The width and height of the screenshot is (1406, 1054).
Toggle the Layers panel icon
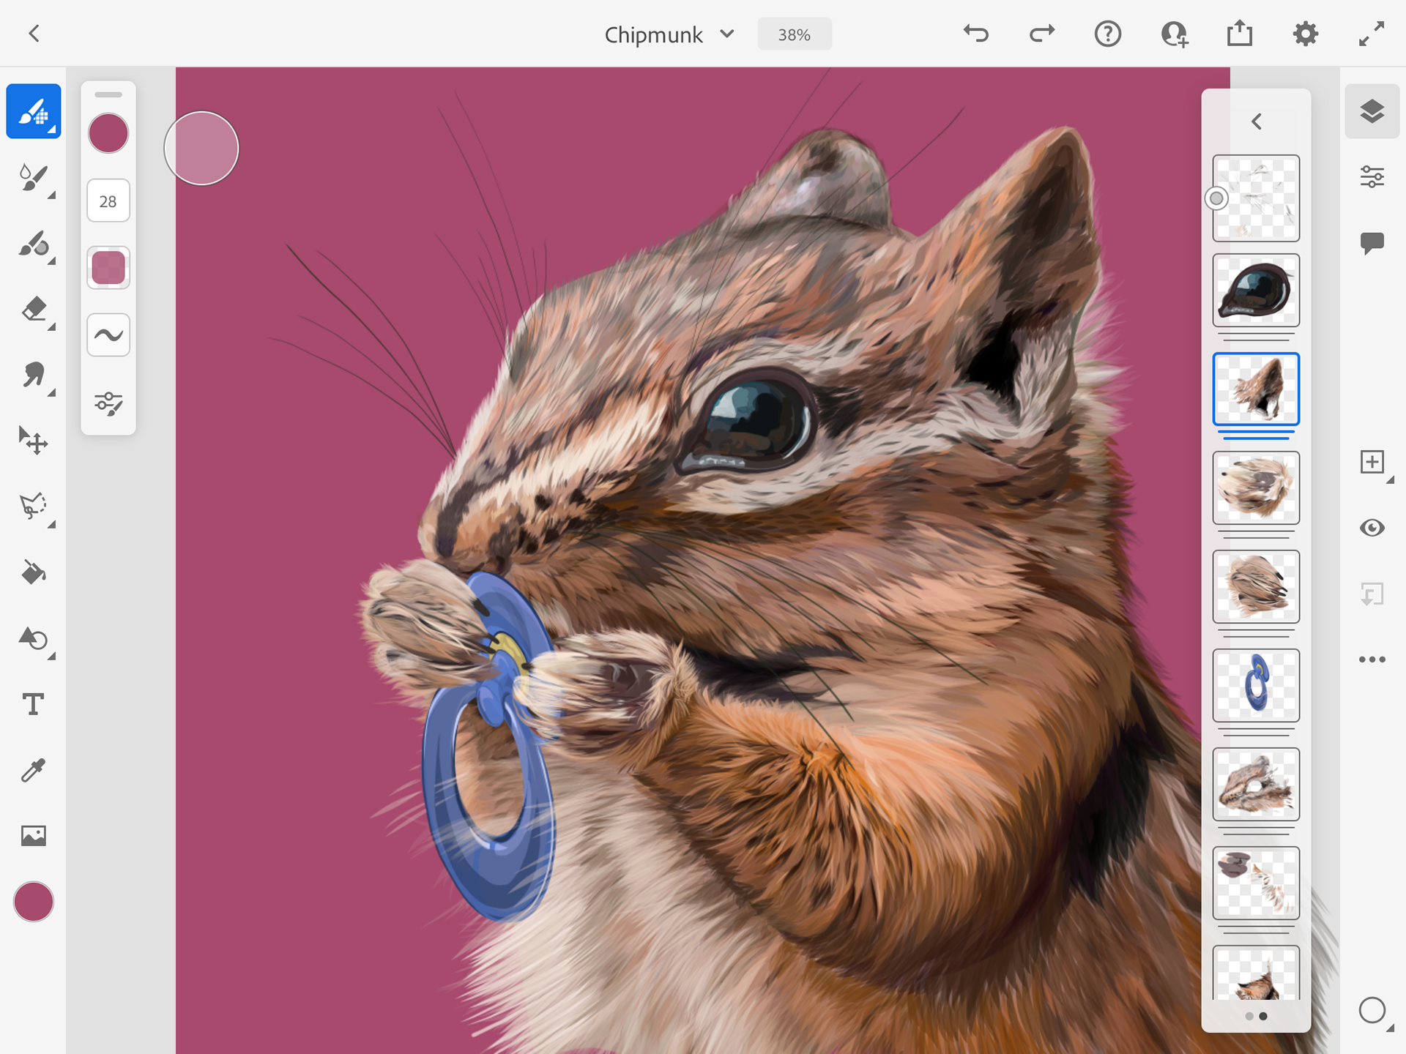(x=1372, y=111)
